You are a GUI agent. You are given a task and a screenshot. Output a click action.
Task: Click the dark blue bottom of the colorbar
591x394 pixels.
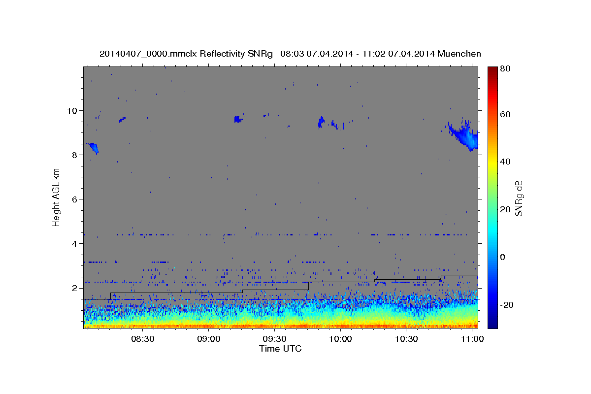492,323
